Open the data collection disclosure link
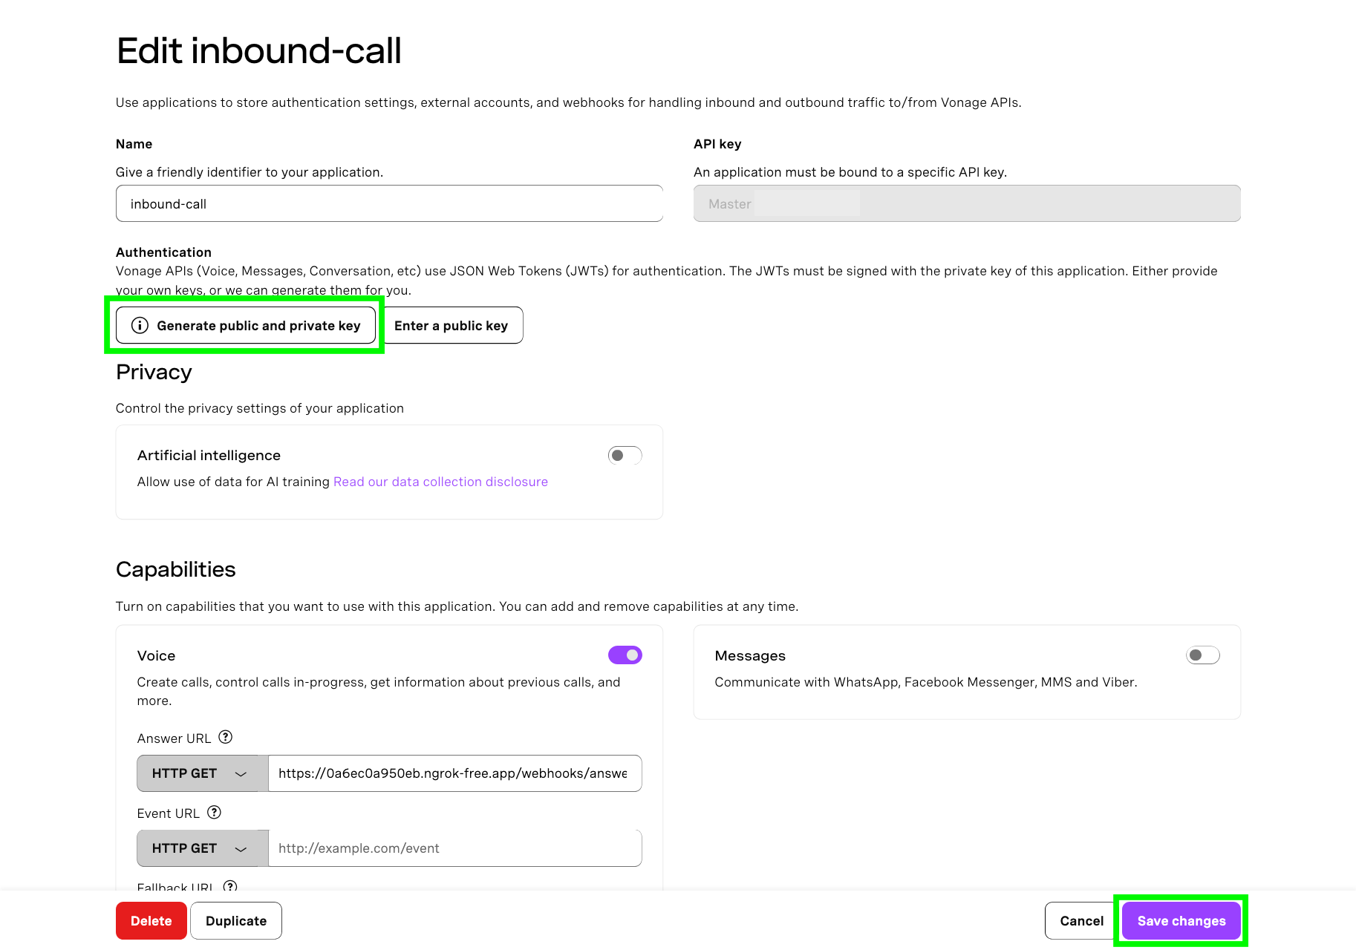Screen dimensions: 1356x950 pyautogui.click(x=440, y=481)
